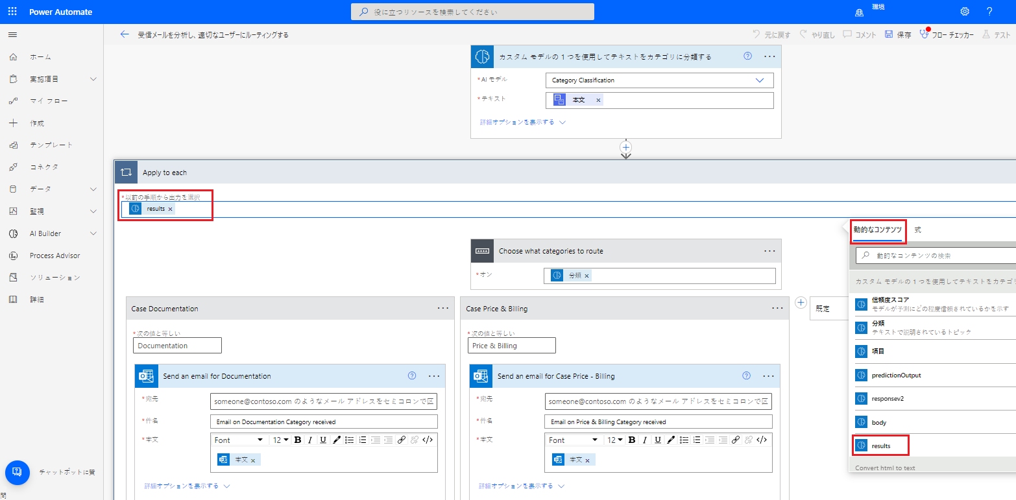The height and width of the screenshot is (500, 1016).
Task: Toggle Underline in the Documentation email body
Action: 322,440
